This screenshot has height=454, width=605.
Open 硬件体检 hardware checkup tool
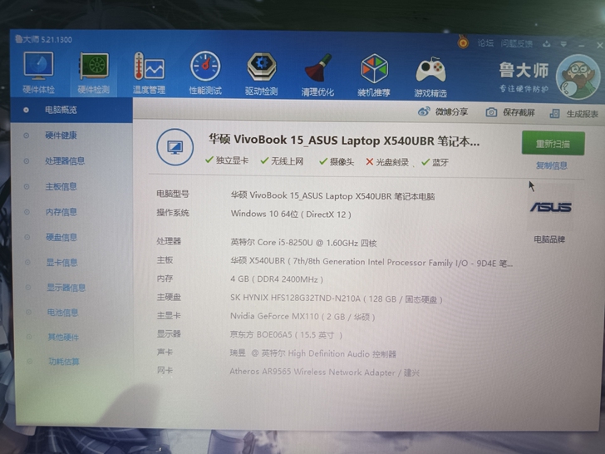click(38, 73)
